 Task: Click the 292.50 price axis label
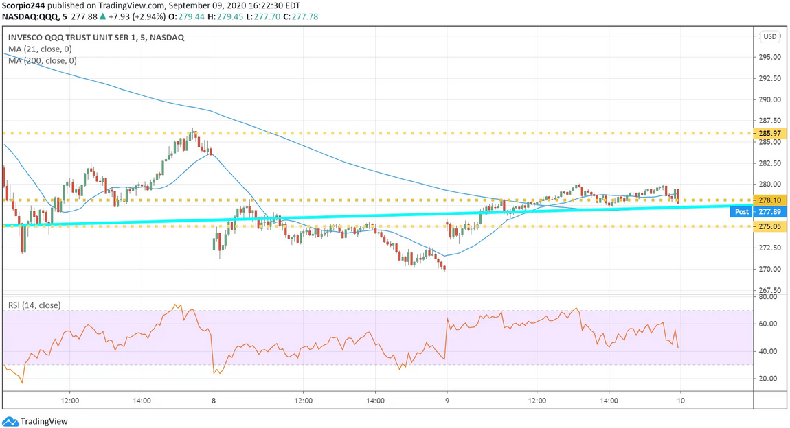(x=770, y=78)
